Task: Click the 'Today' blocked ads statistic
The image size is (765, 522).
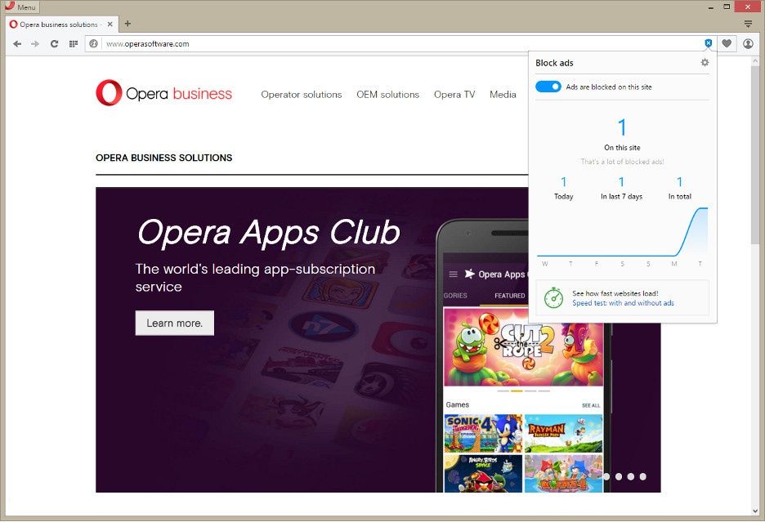Action: click(x=563, y=189)
